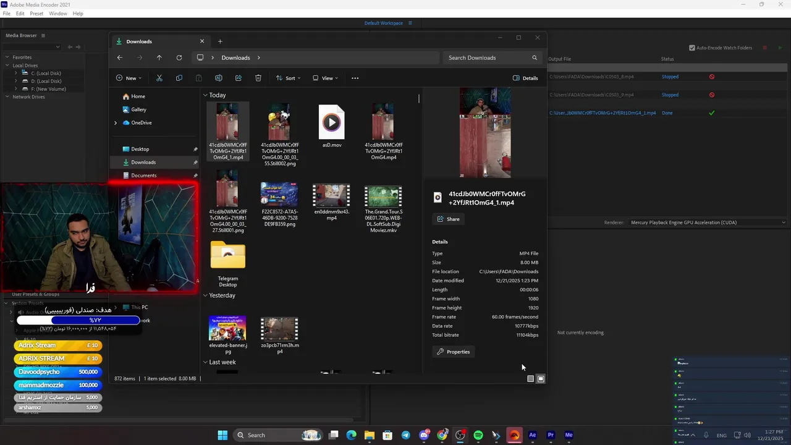
Task: Open Premiere Pro from the taskbar
Action: [551, 435]
